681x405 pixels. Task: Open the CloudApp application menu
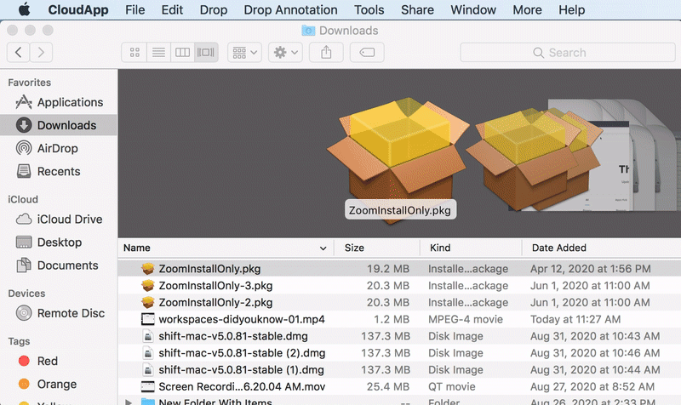click(x=78, y=9)
